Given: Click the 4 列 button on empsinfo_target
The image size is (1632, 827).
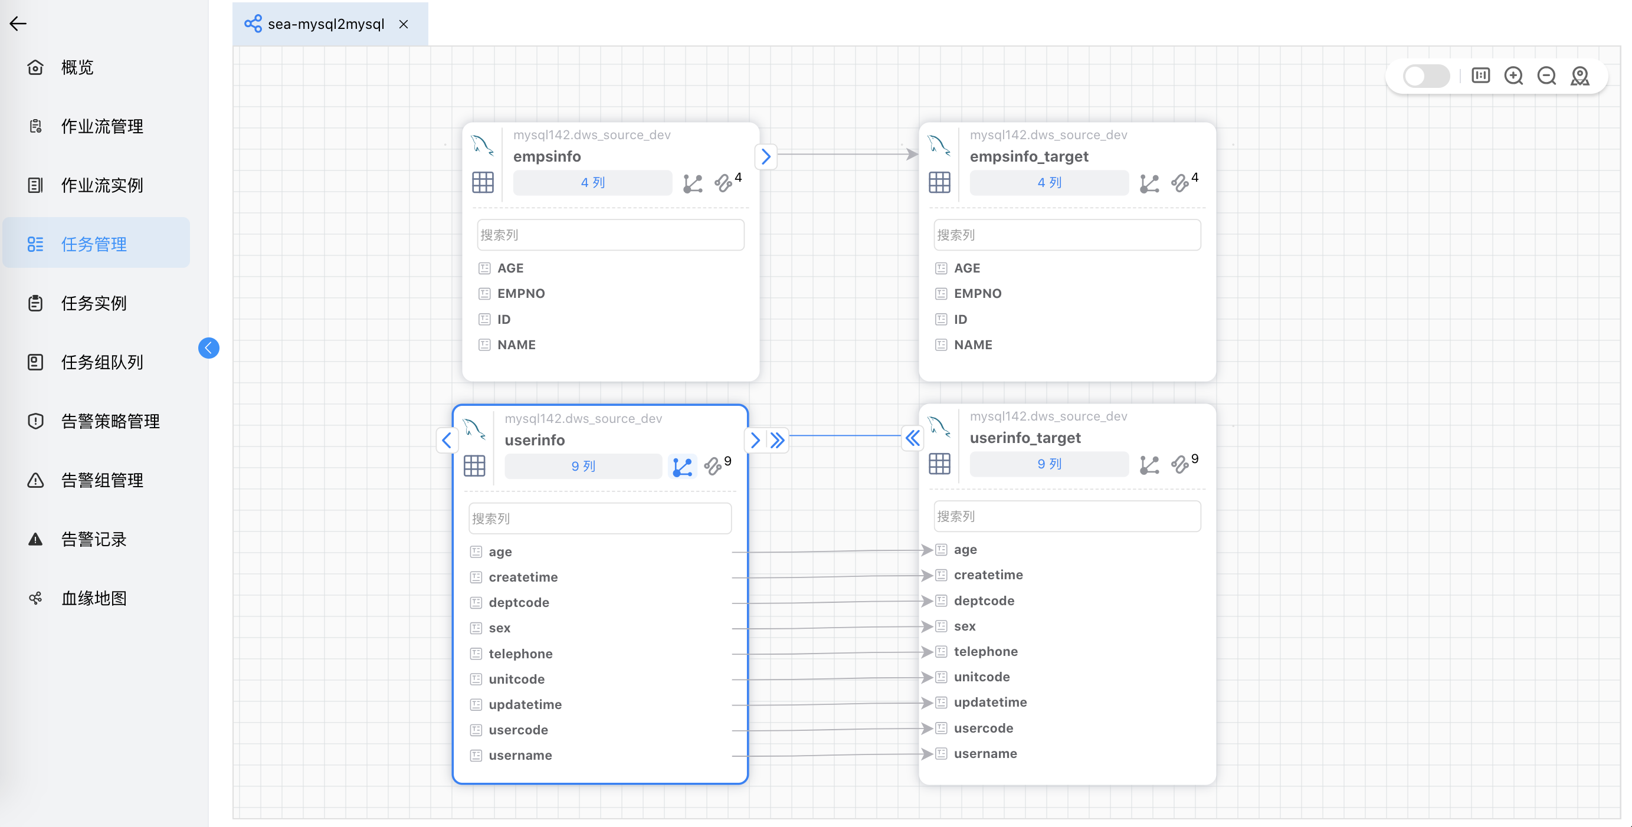Looking at the screenshot, I should tap(1048, 182).
